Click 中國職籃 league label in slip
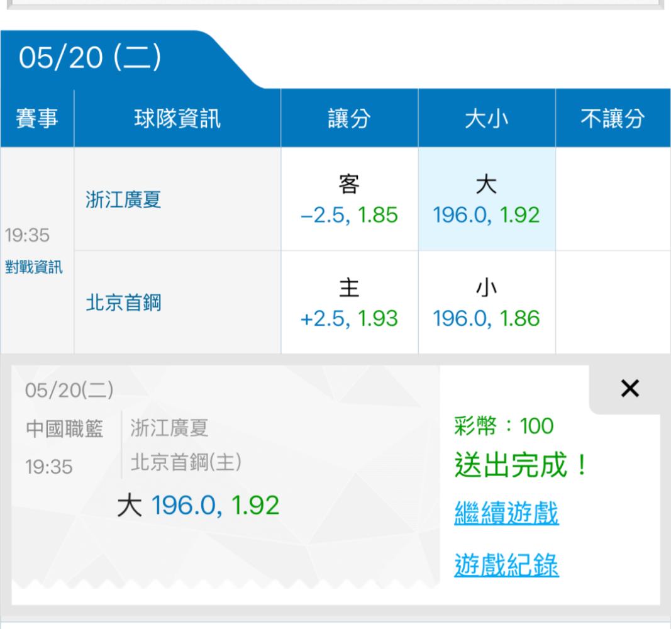The height and width of the screenshot is (629, 671). point(64,429)
